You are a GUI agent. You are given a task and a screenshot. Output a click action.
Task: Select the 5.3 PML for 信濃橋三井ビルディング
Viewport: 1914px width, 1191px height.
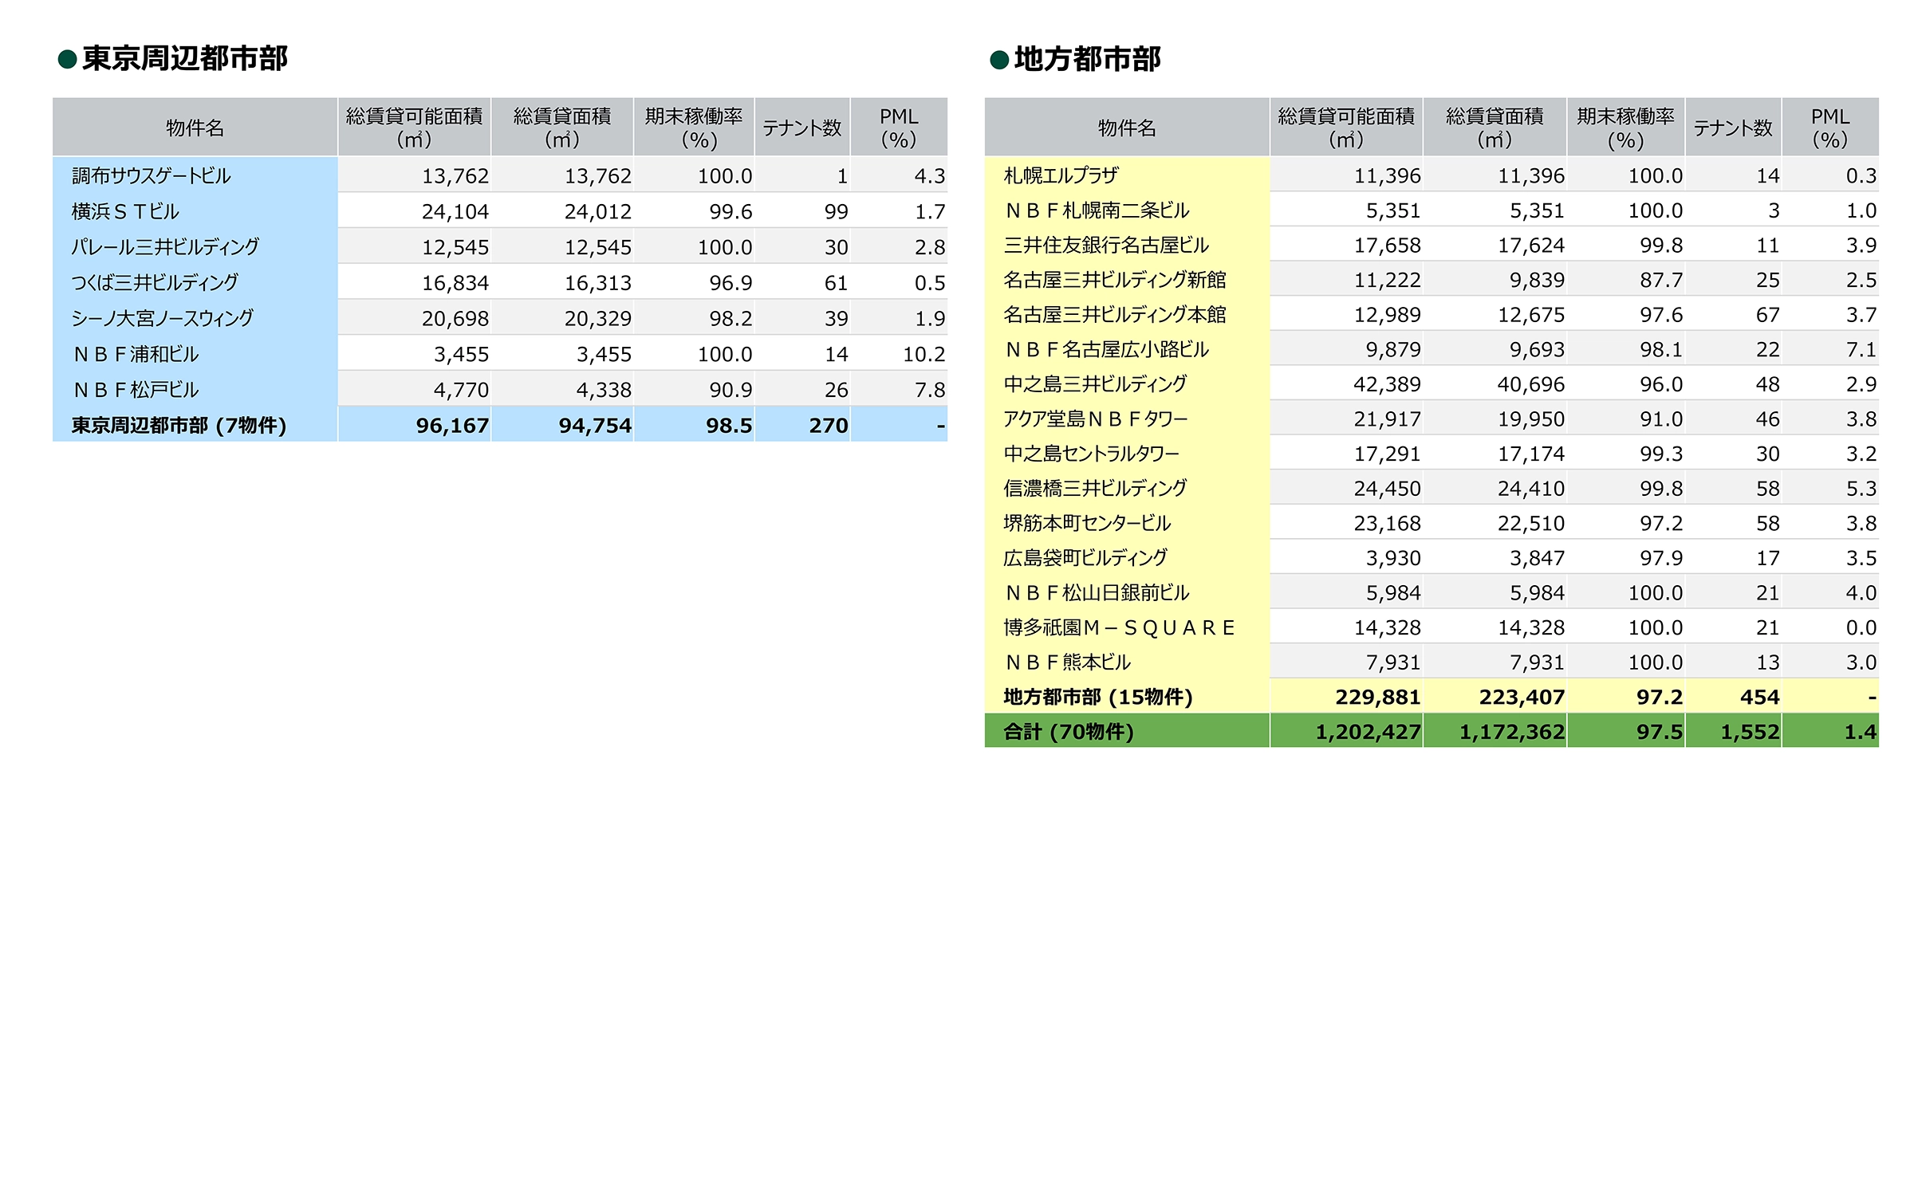point(1861,489)
